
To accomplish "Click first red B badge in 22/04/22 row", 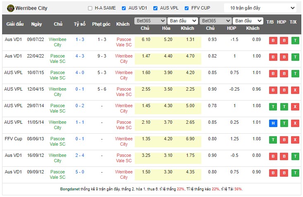I will point(273,57).
